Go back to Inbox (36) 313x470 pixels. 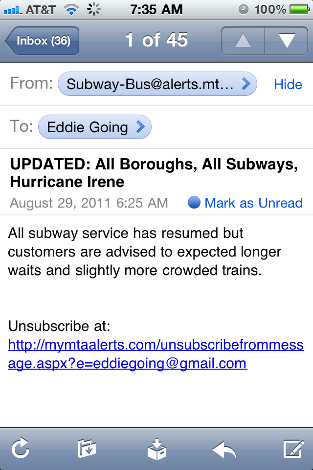click(43, 41)
